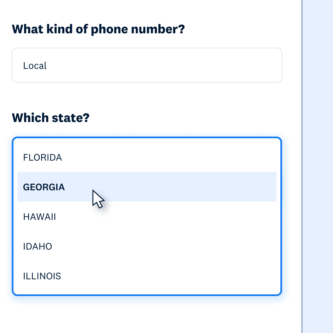
Task: Pick the state listed after Georgia
Action: pos(39,217)
